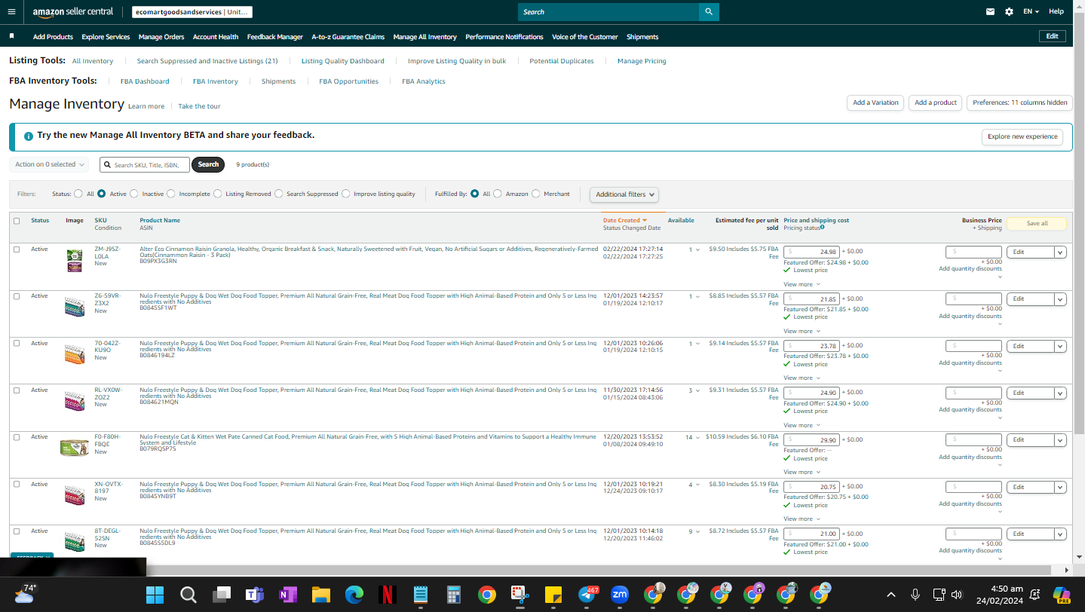The height and width of the screenshot is (612, 1085).
Task: Open Manage Orders in navigation bar
Action: point(161,37)
